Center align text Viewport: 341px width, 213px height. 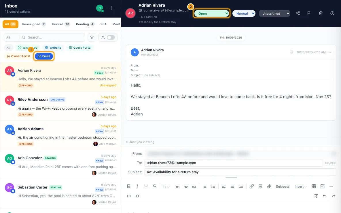coord(232,186)
